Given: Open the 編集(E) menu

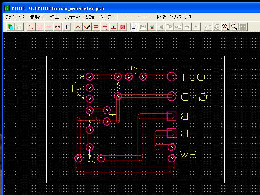Looking at the screenshot, I should 37,17.
